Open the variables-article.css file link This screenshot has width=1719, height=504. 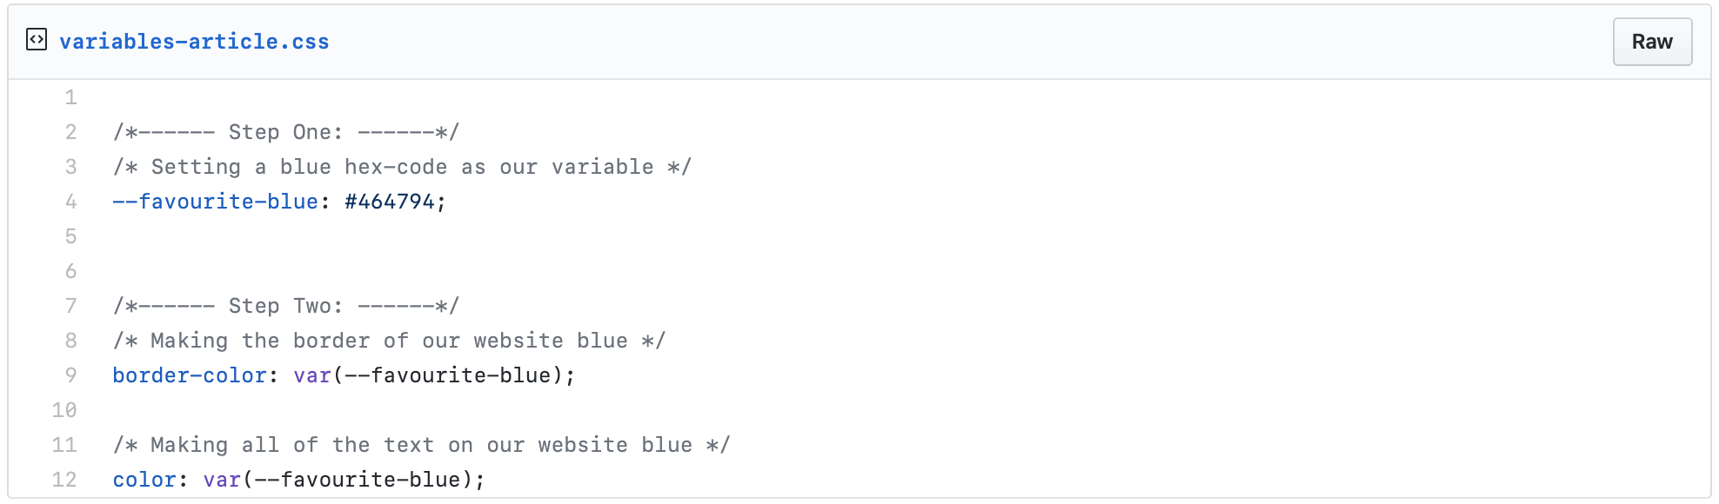click(x=193, y=40)
